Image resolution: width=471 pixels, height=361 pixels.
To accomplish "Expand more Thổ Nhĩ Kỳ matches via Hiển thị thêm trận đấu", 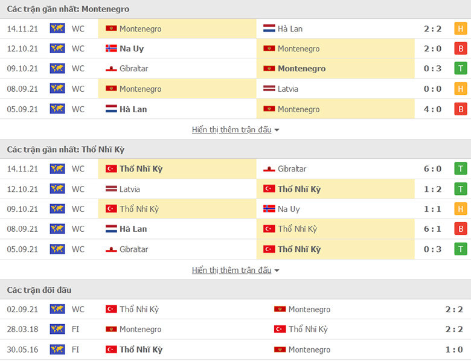I will point(232,270).
